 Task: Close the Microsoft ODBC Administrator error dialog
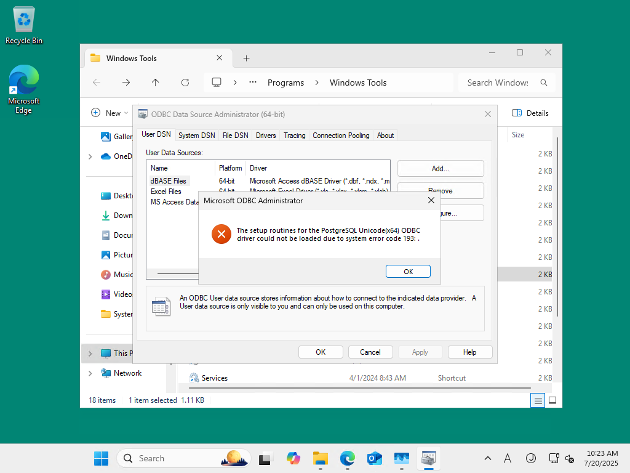click(431, 200)
